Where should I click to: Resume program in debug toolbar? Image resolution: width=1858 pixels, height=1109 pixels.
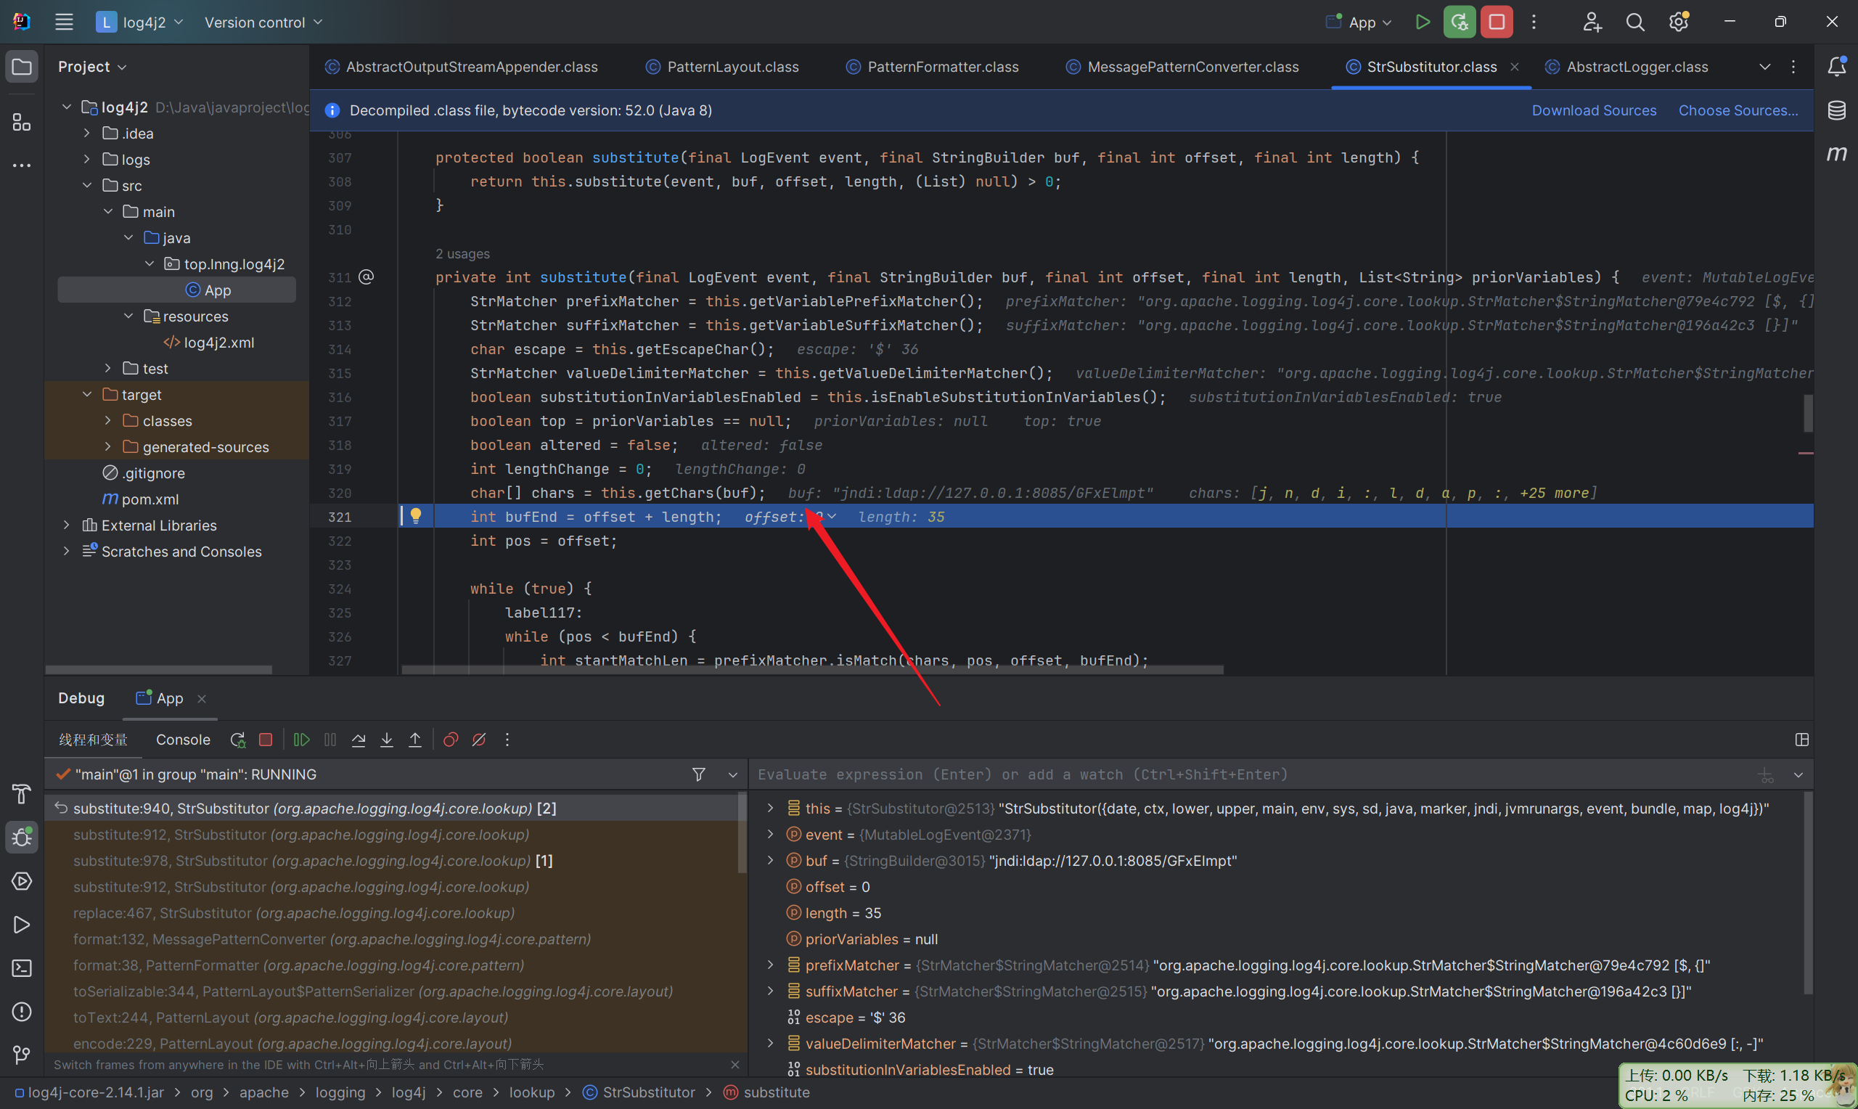[301, 739]
